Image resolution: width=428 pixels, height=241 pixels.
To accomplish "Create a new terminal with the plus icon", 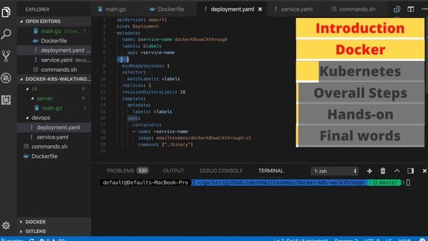I will click(x=370, y=171).
